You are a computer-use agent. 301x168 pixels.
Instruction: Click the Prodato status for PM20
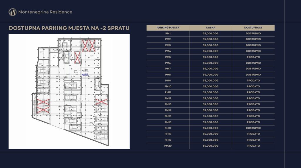(253, 146)
